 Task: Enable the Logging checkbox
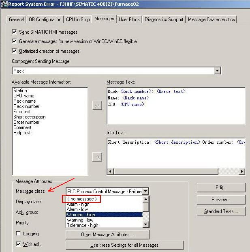click(x=19, y=233)
